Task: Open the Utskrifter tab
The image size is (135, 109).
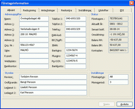Action: (103, 10)
